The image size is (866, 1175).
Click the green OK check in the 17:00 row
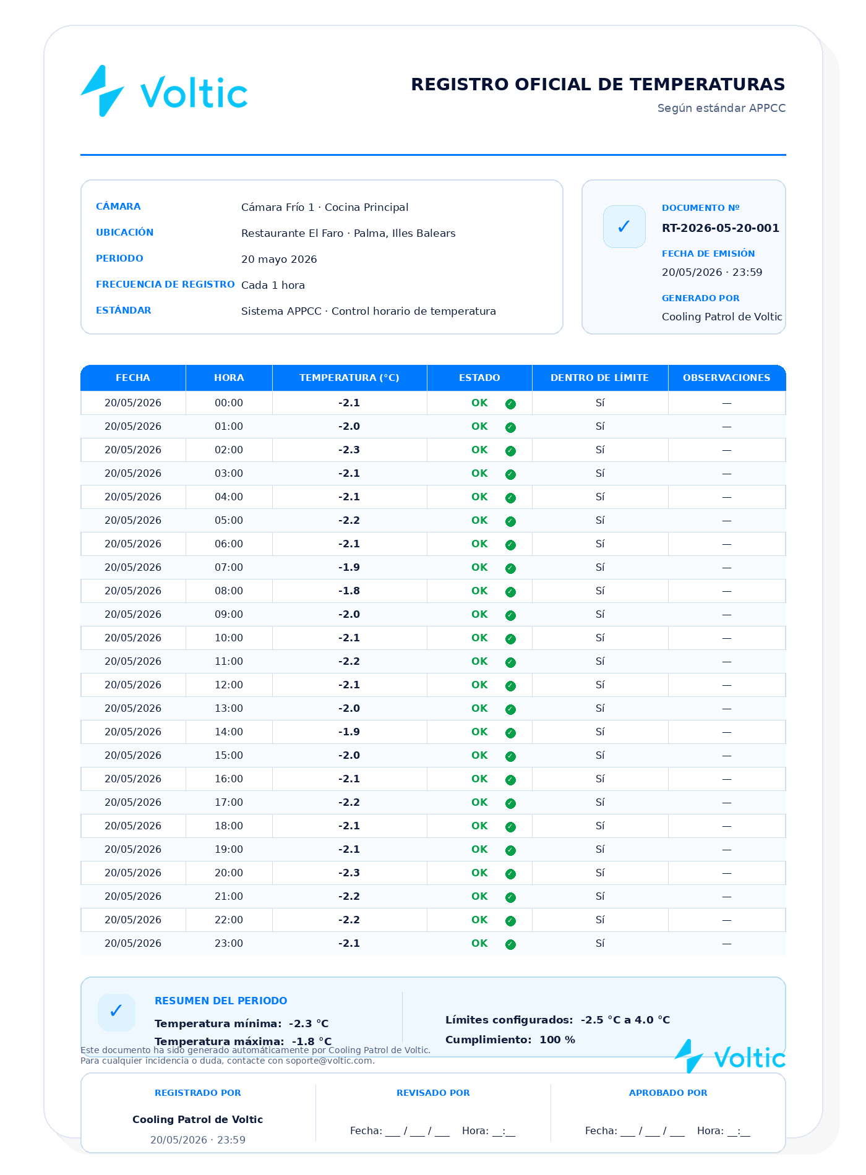pos(510,803)
